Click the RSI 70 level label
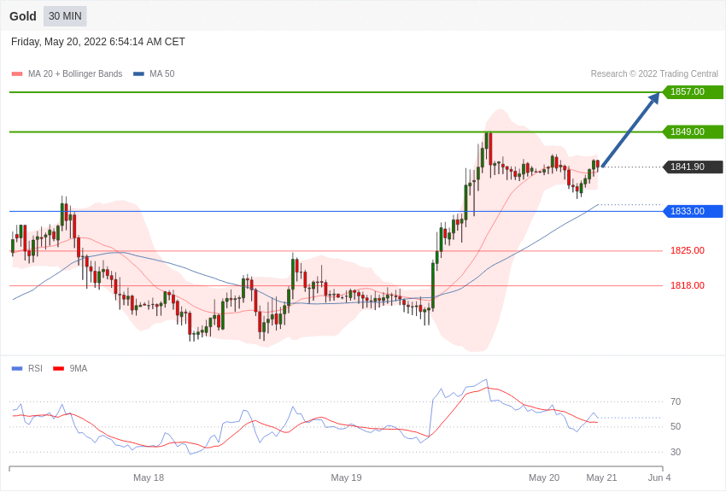This screenshot has width=726, height=492. (x=676, y=401)
